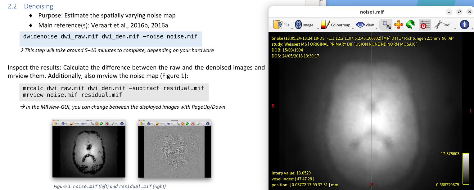Click the View eye icon
The image size is (474, 190).
pos(360,25)
